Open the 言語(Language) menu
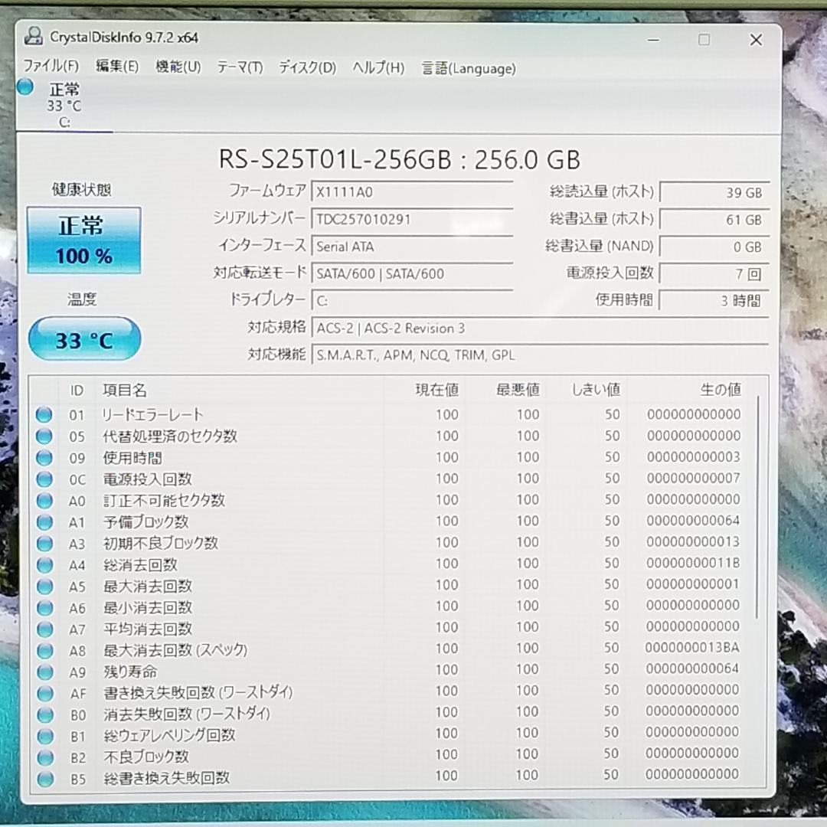Image resolution: width=827 pixels, height=827 pixels. point(469,69)
